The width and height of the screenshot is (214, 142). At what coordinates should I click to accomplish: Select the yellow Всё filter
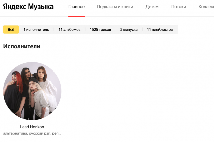(11, 30)
